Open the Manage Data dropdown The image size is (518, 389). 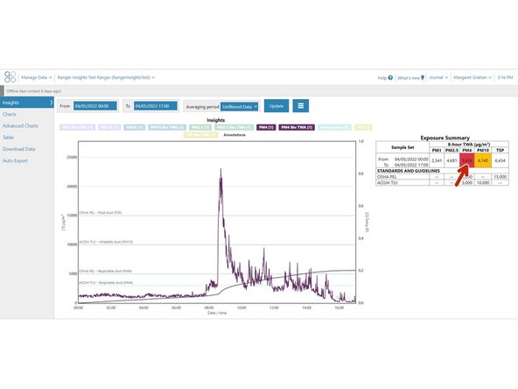coord(37,77)
